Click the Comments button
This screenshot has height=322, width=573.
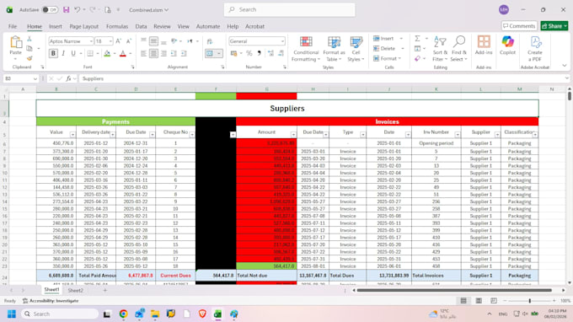519,26
